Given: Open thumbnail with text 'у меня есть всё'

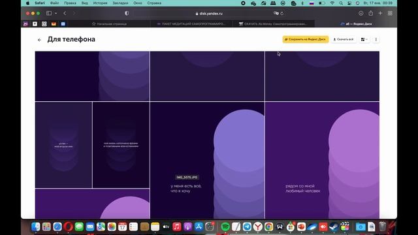Looking at the screenshot, I should pos(207,160).
